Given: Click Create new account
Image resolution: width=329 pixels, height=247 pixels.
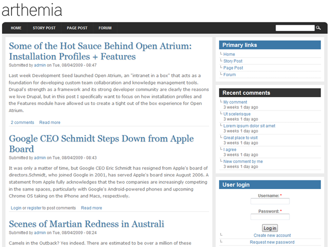Looking at the screenshot, I should point(272,235).
